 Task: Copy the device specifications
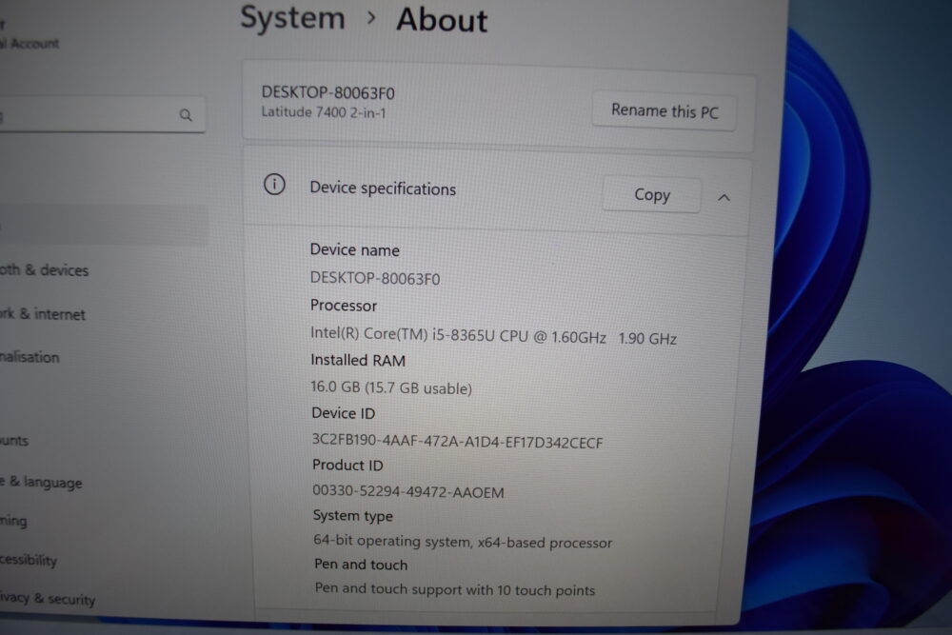(x=651, y=195)
